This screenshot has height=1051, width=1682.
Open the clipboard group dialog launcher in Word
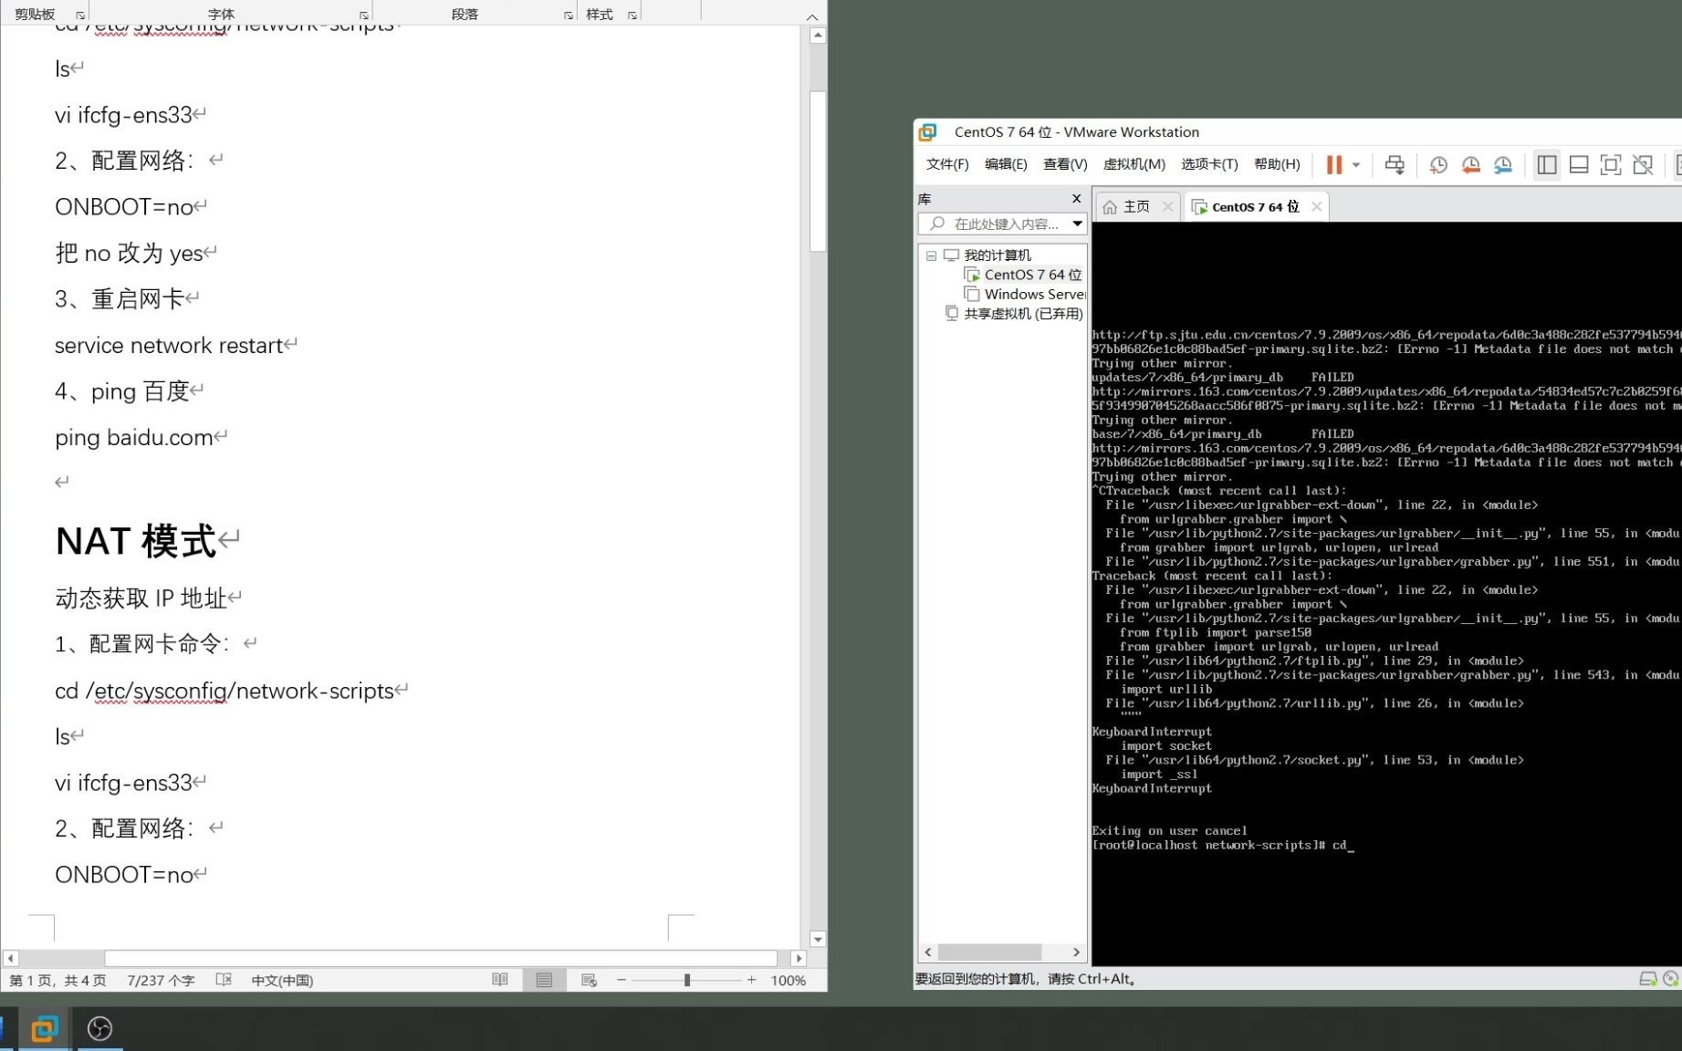[x=80, y=16]
